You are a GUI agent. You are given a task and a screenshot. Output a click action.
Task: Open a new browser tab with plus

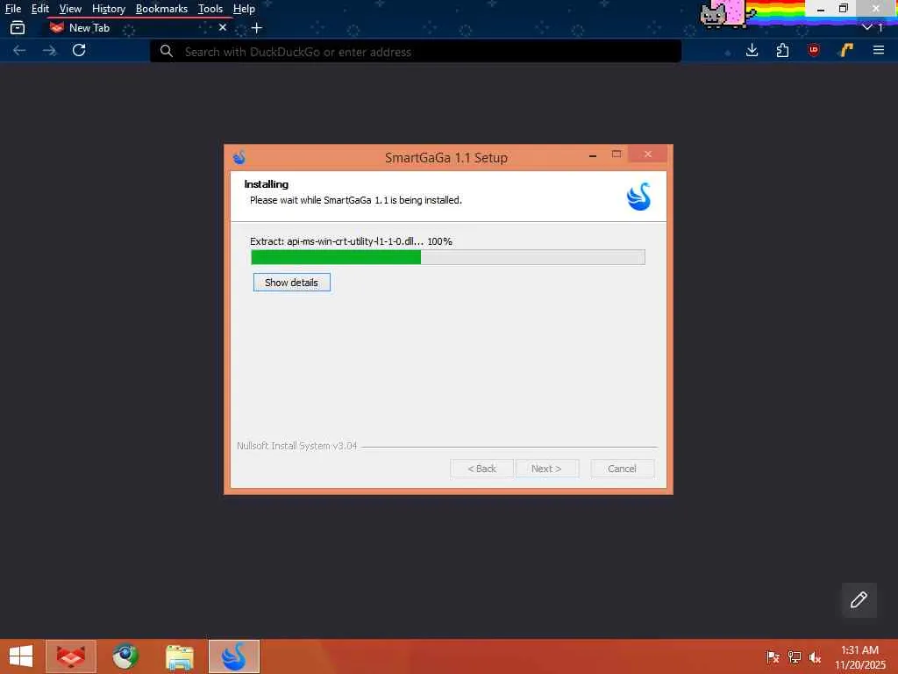click(257, 27)
